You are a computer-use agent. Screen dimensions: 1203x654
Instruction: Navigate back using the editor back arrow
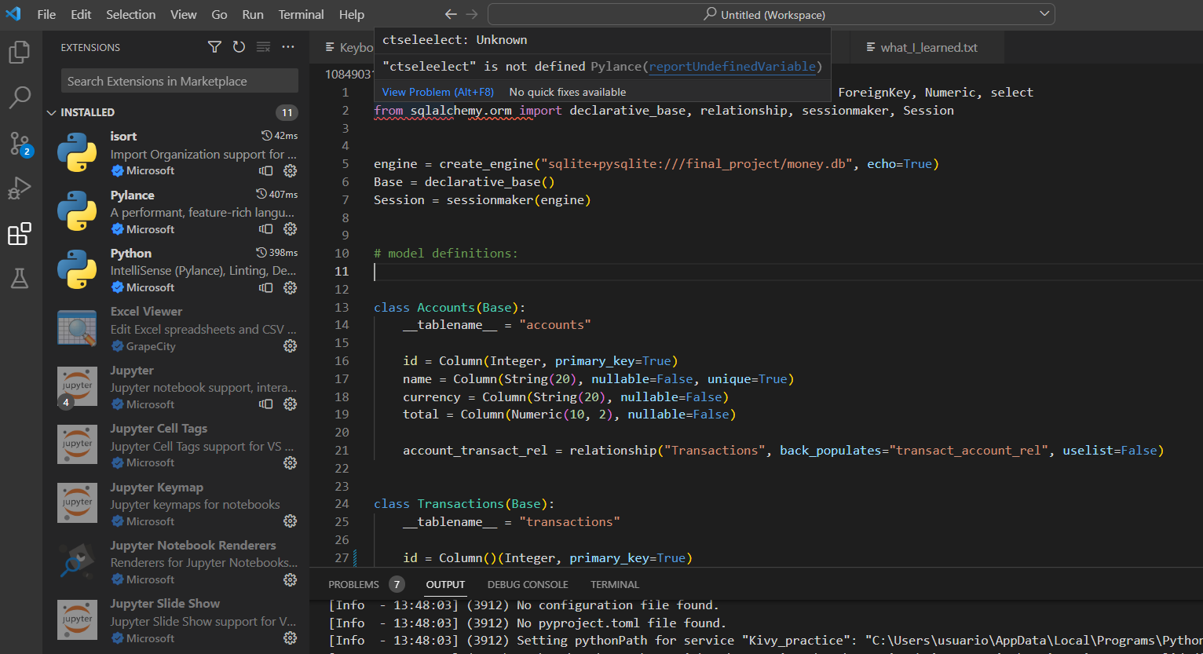450,13
